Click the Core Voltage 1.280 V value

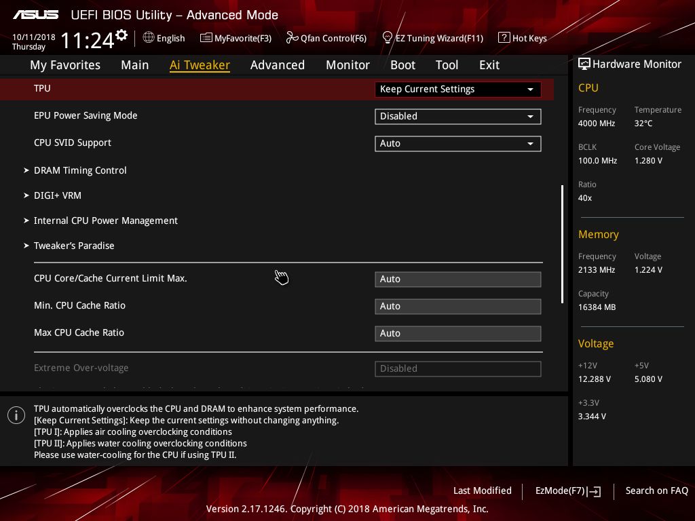coord(648,160)
